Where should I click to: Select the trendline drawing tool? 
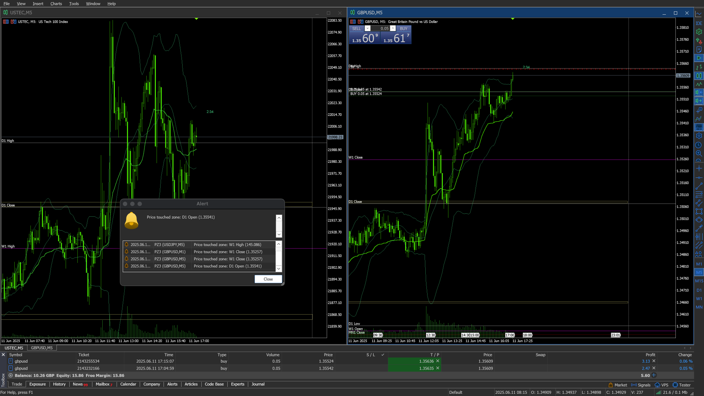(x=699, y=186)
